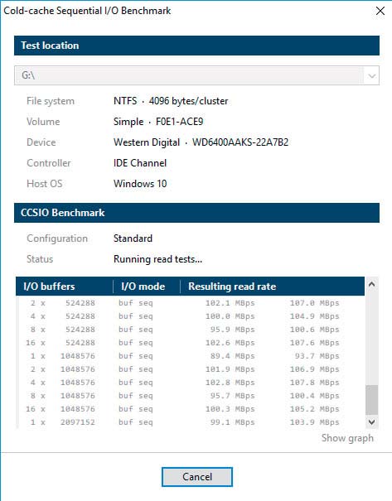
Task: Select the 2 x 524288 result row
Action: click(191, 303)
